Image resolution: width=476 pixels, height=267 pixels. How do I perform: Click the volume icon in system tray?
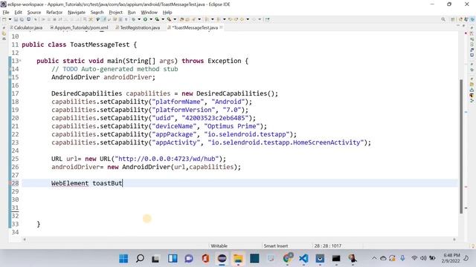(423, 258)
